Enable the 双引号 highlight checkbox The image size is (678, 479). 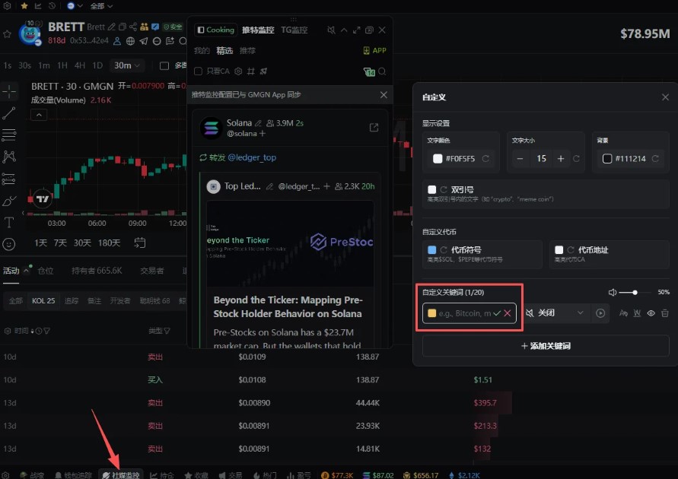tap(432, 189)
